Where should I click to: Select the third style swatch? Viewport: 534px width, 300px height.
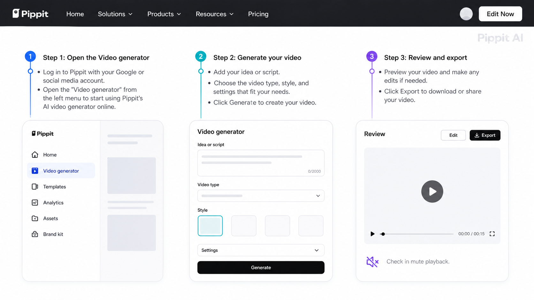pos(278,226)
